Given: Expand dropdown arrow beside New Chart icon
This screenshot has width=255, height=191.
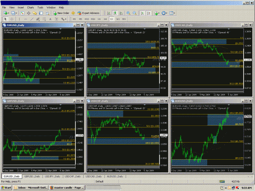Looking at the screenshot, I should (8, 13).
